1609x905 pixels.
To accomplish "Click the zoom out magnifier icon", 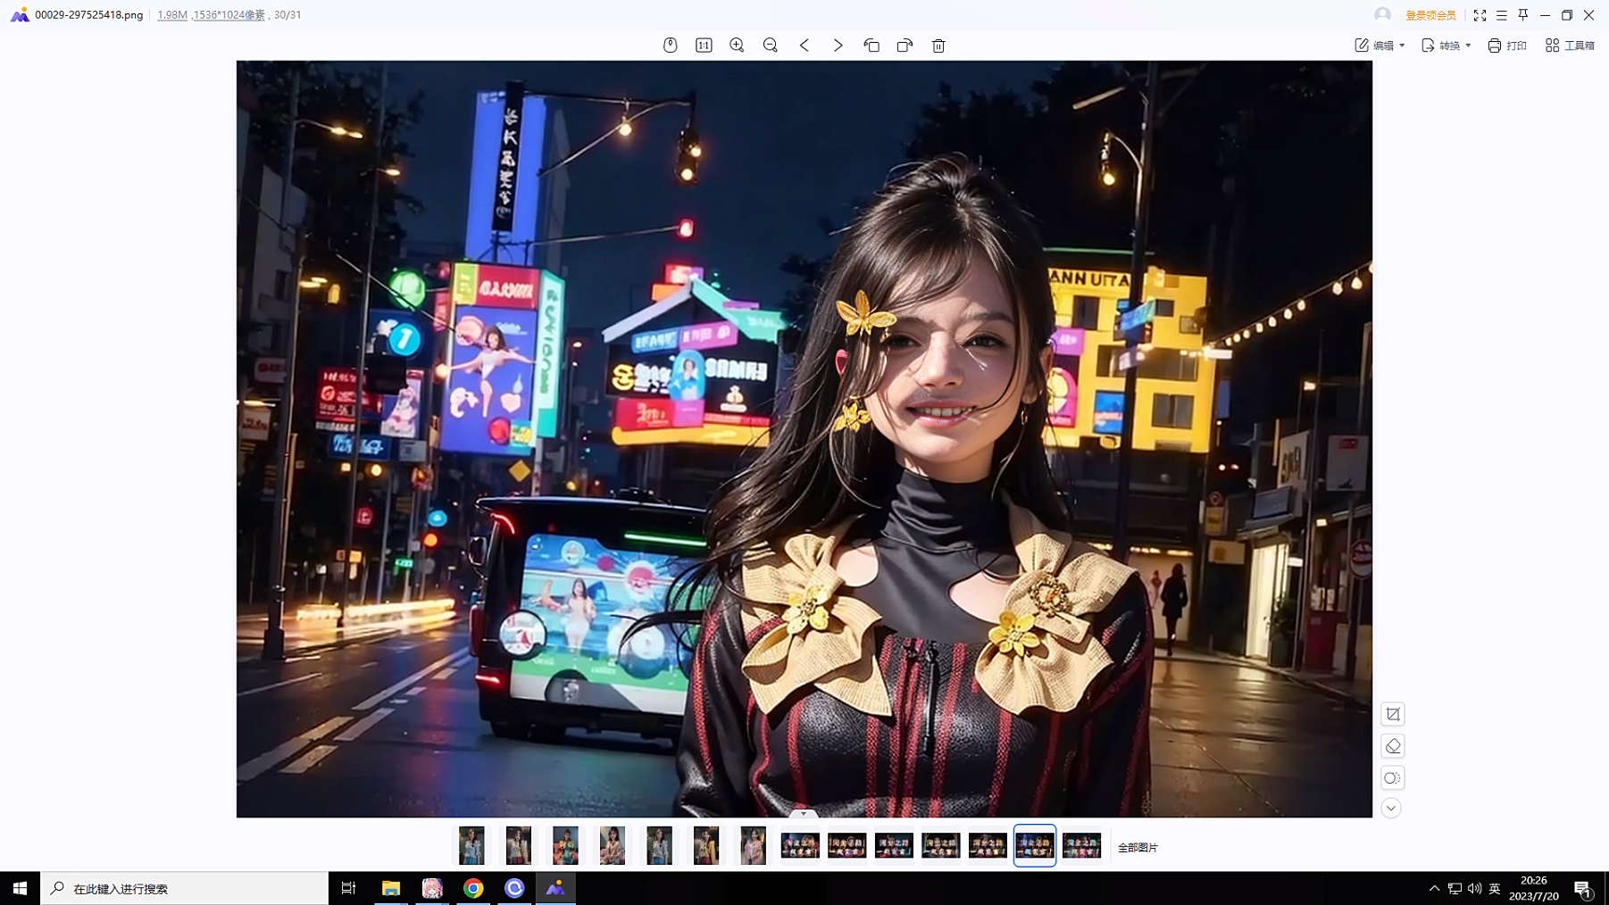I will click(770, 46).
